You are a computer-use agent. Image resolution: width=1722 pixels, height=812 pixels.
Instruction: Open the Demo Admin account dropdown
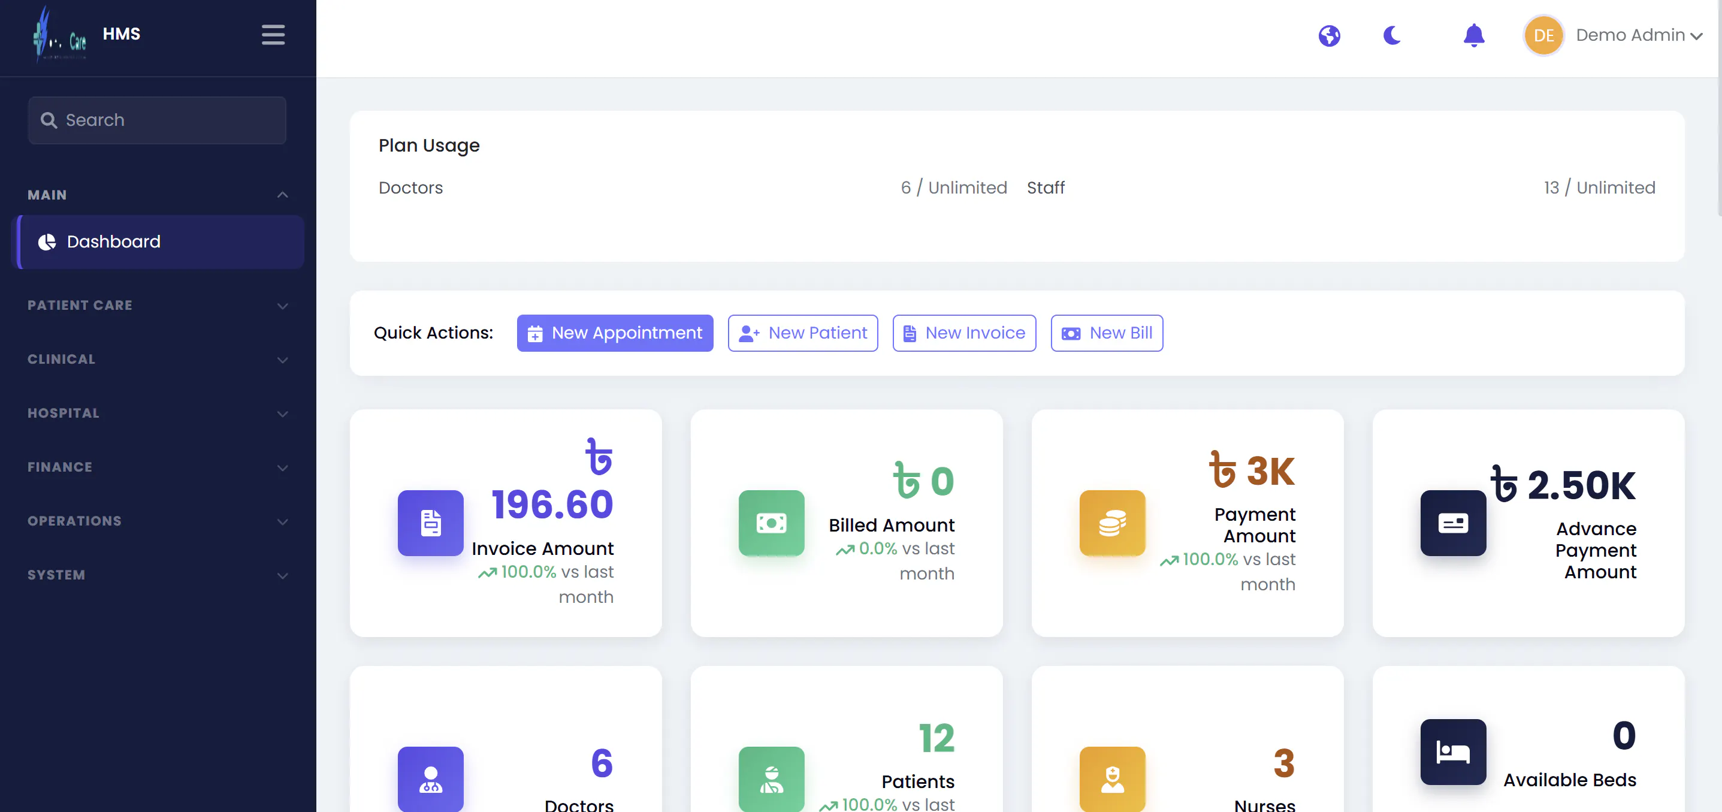(x=1639, y=35)
